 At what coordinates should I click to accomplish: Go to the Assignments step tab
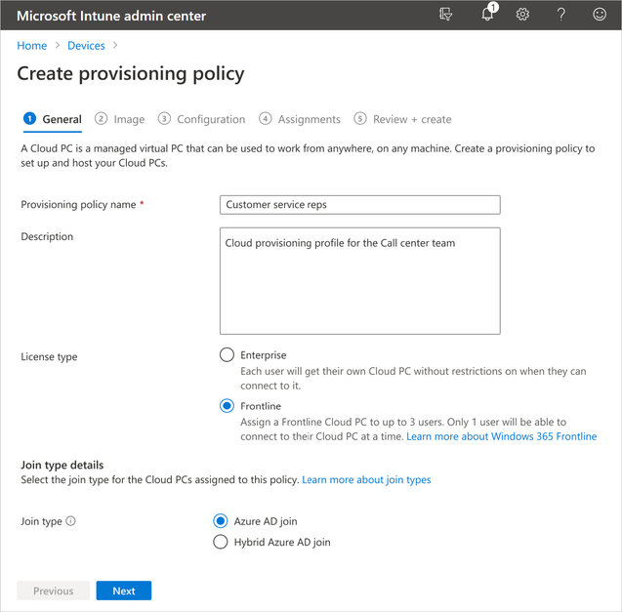pos(300,119)
